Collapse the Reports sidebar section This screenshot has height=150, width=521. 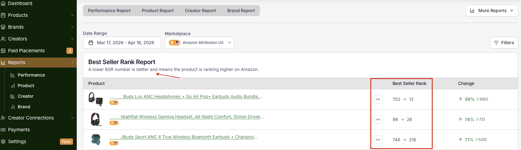click(72, 63)
